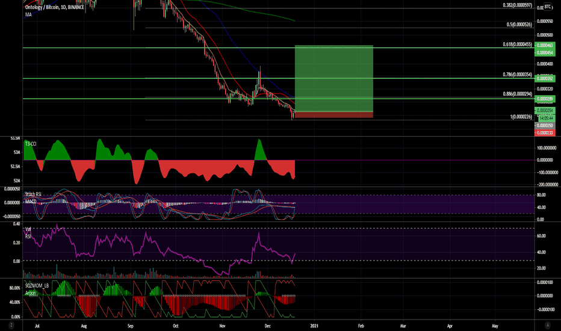Click the 0.0000400 price scale value
The image size is (561, 331).
click(545, 64)
